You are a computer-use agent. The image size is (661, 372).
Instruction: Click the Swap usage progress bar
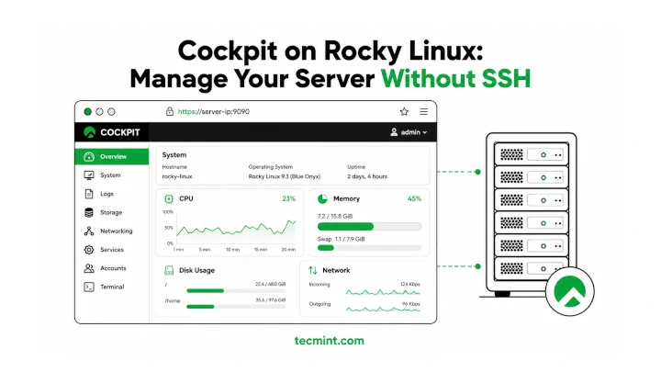click(x=369, y=248)
